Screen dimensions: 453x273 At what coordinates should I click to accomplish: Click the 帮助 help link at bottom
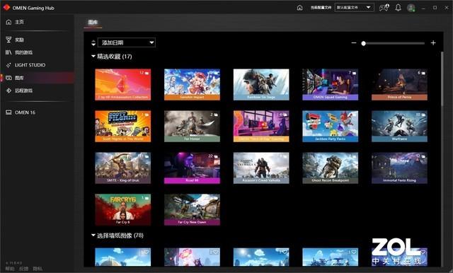(10, 269)
